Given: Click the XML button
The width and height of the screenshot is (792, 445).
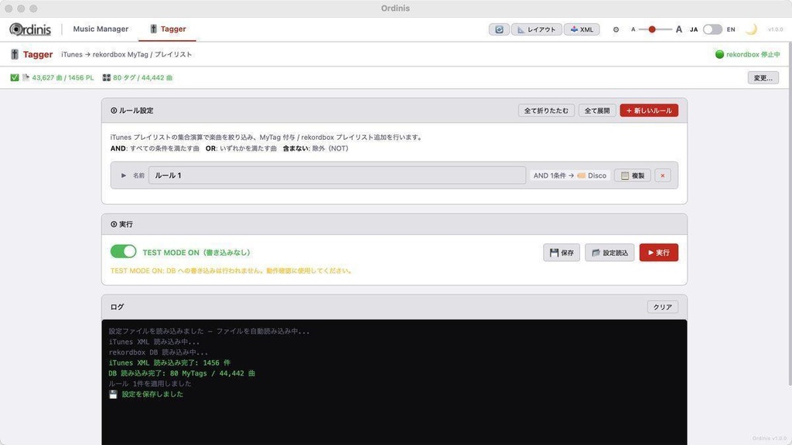Looking at the screenshot, I should click(x=582, y=29).
